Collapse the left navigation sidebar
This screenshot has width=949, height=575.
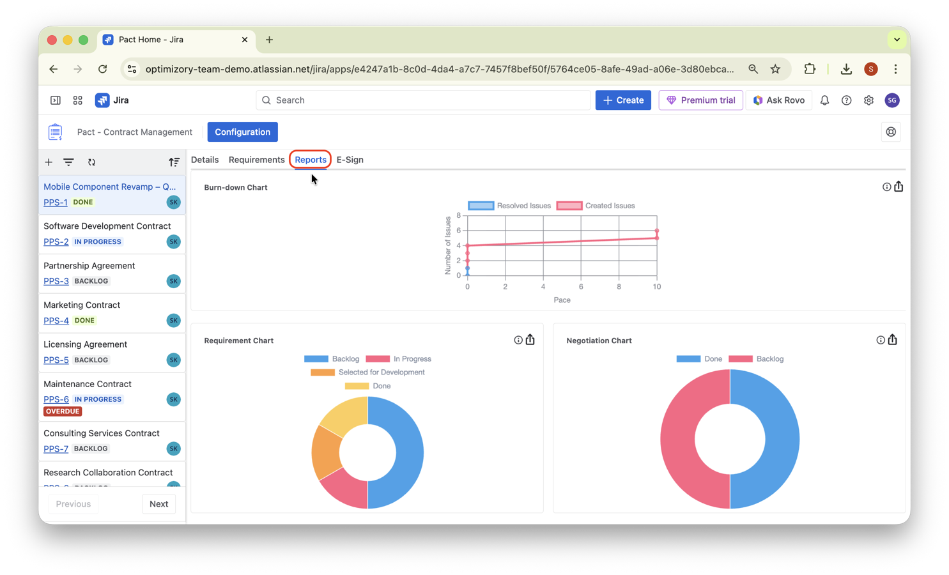point(55,100)
